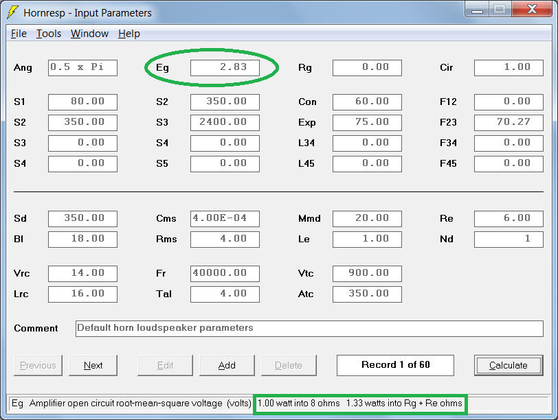Click status text '1.33 watts into Rg + Re ohms'
Image resolution: width=558 pixels, height=420 pixels.
click(x=404, y=404)
